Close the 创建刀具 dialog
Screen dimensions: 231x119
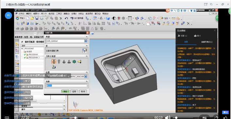tap(88, 33)
